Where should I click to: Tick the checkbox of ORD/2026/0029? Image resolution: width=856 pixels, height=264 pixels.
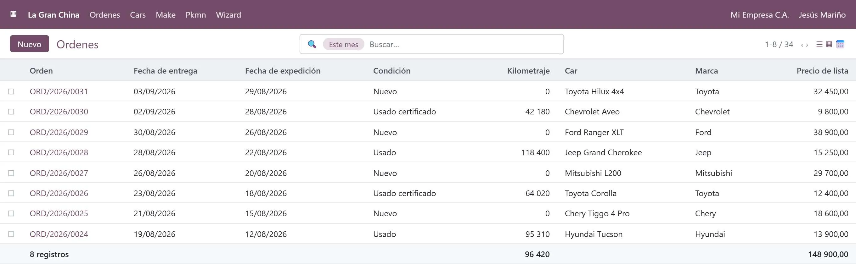click(x=11, y=132)
